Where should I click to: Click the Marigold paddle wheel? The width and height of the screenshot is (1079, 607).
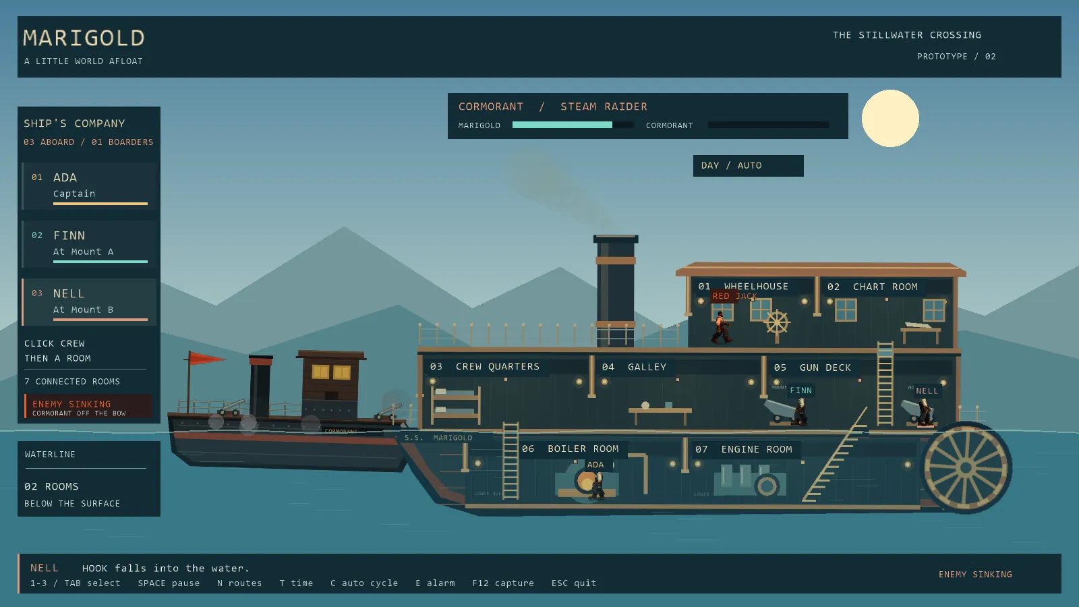pyautogui.click(x=966, y=467)
